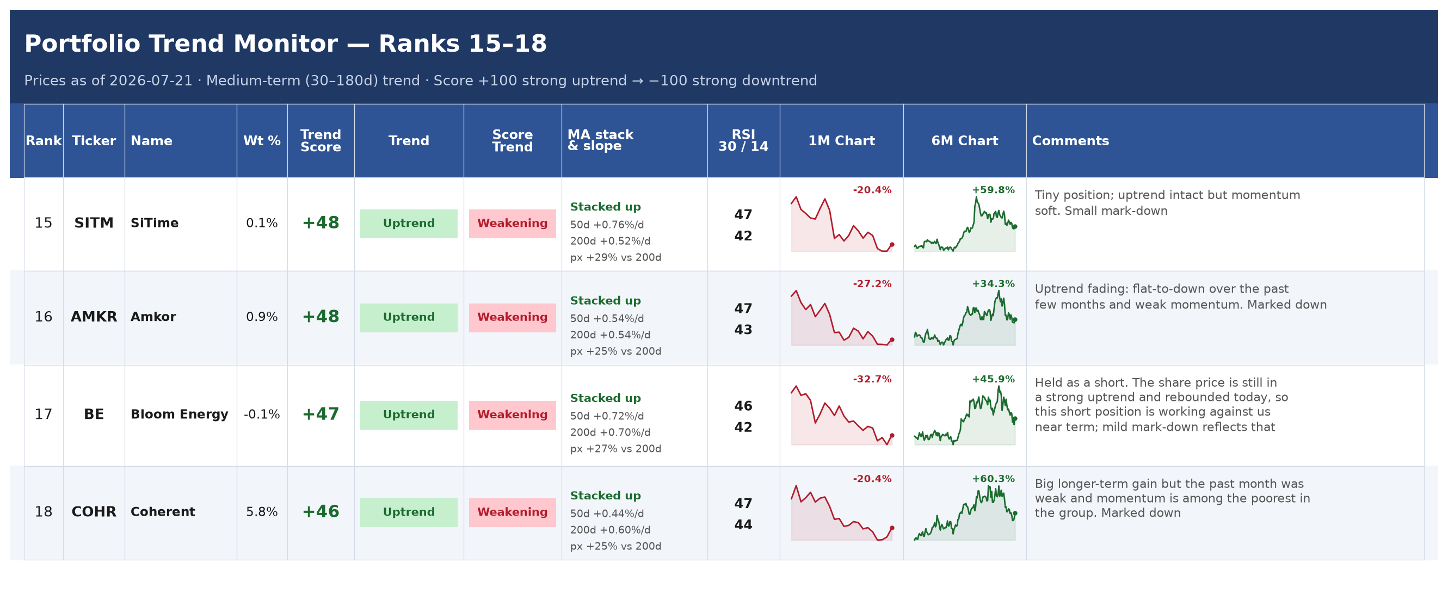Select the AMKR ticker cell
1448x594 pixels.
point(94,317)
